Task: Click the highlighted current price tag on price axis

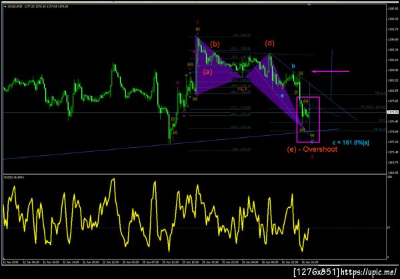Action: (393, 112)
